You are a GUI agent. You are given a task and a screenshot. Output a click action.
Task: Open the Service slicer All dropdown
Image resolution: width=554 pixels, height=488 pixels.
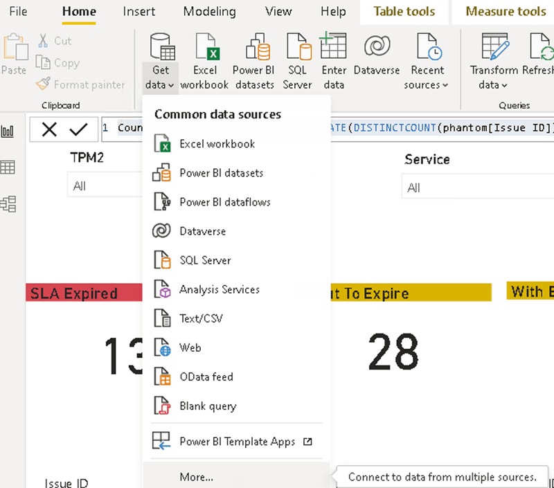point(478,186)
